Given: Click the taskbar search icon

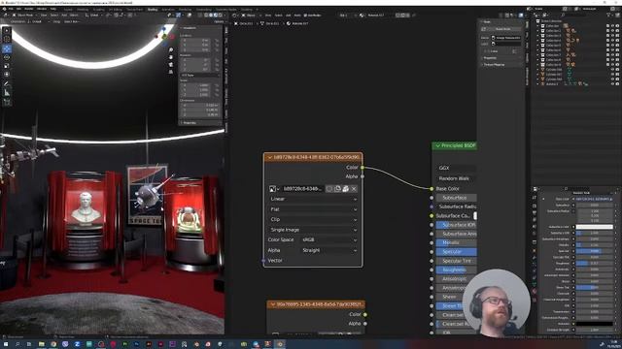Looking at the screenshot, I should pyautogui.click(x=17, y=344).
